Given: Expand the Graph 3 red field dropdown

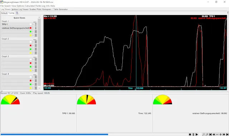Looking at the screenshot, I should (33, 63).
